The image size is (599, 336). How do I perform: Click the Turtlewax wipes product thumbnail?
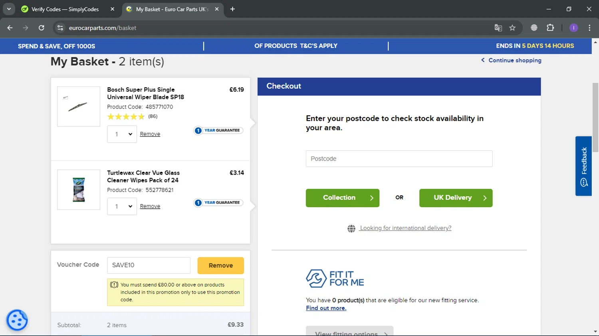click(x=79, y=190)
